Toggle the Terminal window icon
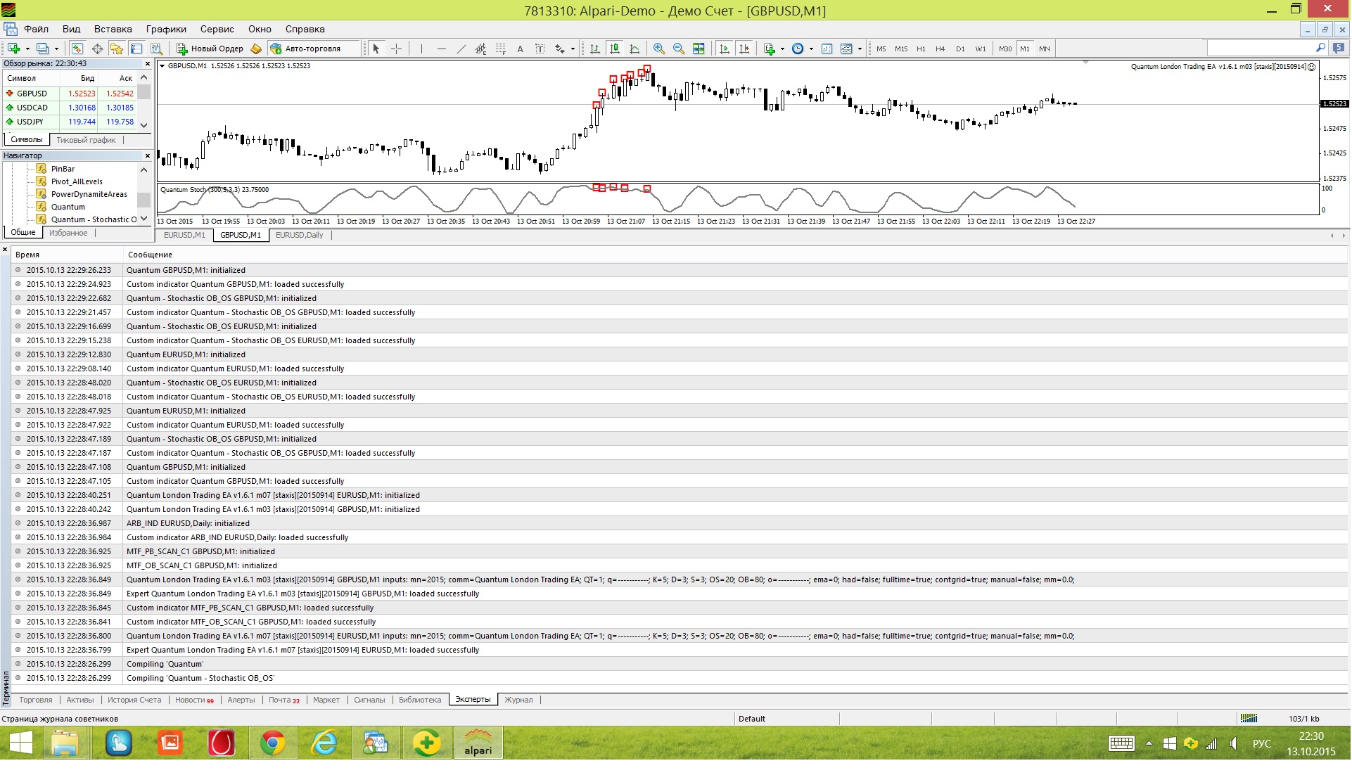 (136, 49)
